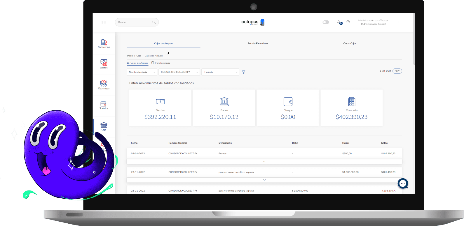Click the filter funnel icon

tap(244, 72)
